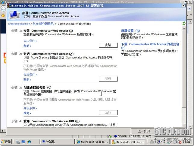Expand 先决条件 under step 3 创建虚拟服务器
The width and height of the screenshot is (194, 146).
point(30,108)
